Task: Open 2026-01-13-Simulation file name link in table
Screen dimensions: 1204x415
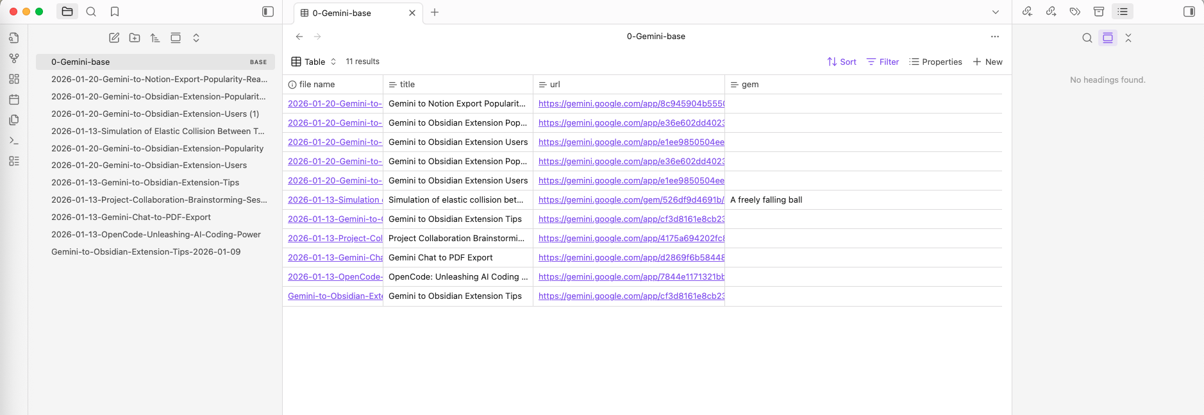Action: tap(335, 199)
